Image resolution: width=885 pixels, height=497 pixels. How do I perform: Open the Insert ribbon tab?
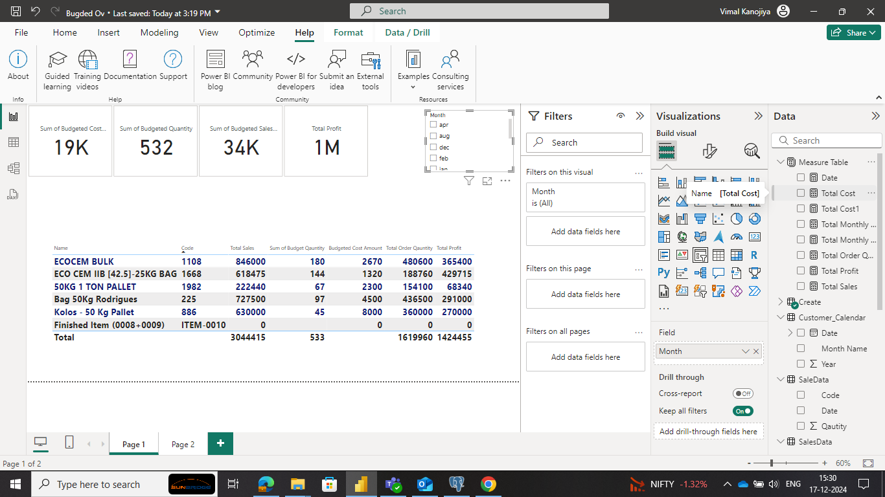point(109,32)
